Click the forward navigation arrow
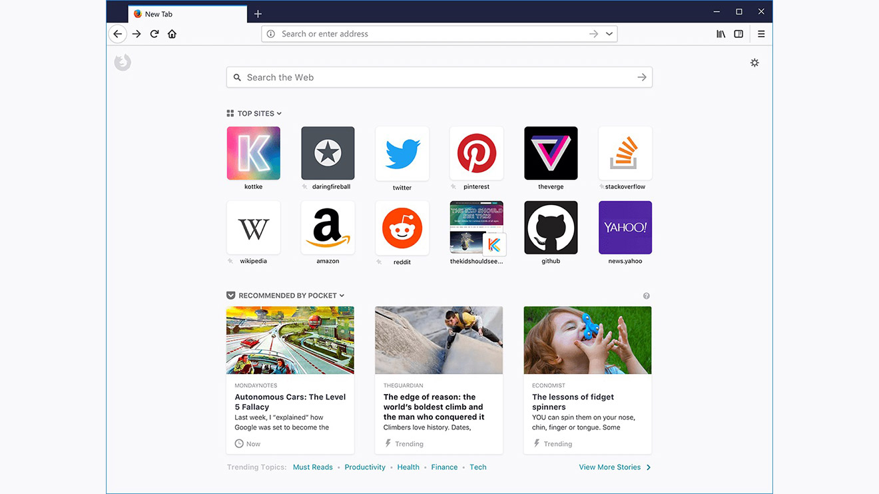The height and width of the screenshot is (494, 879). click(137, 34)
